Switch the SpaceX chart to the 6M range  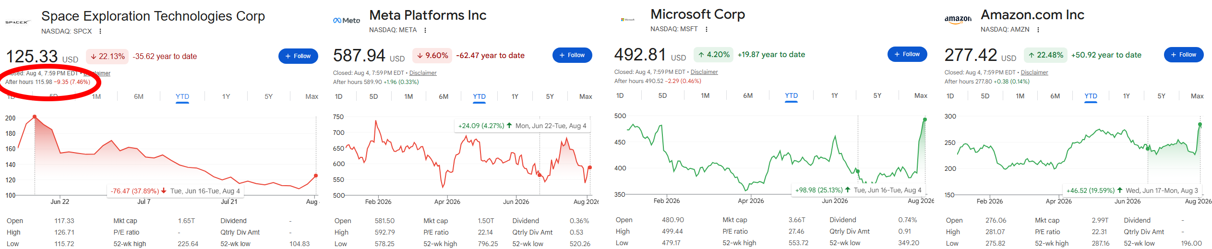point(139,96)
